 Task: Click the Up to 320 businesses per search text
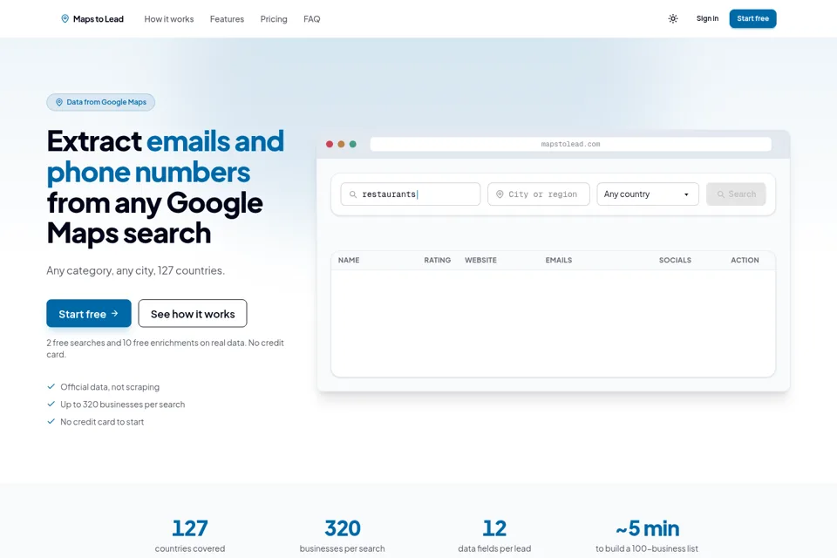123,405
